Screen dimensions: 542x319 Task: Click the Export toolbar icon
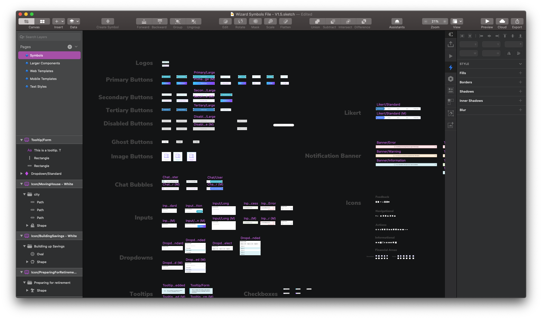[517, 21]
